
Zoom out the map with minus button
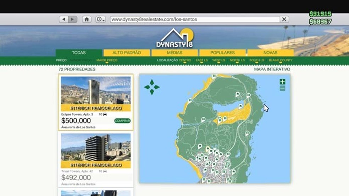point(282,88)
